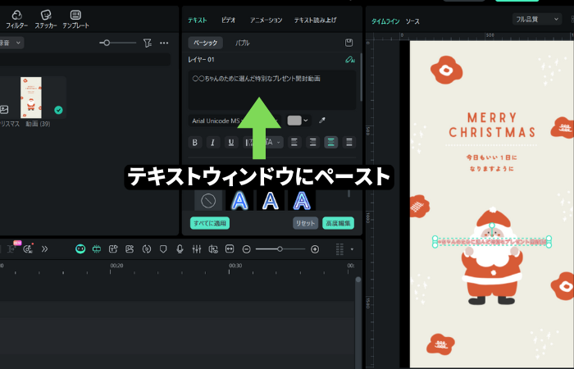Click the green-bracketed clip icon in timeline toolbar

click(x=97, y=249)
